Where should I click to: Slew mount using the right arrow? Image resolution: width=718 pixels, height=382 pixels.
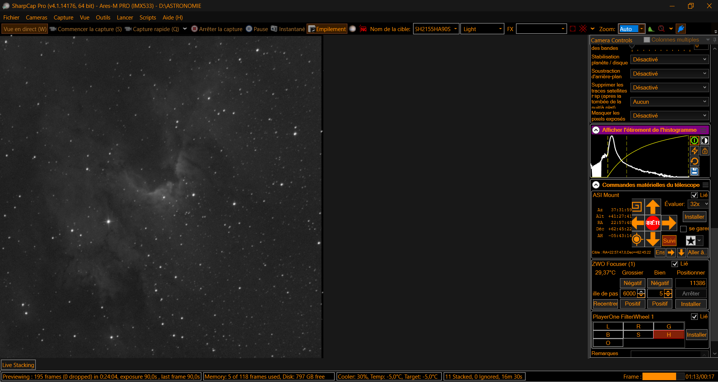(669, 223)
